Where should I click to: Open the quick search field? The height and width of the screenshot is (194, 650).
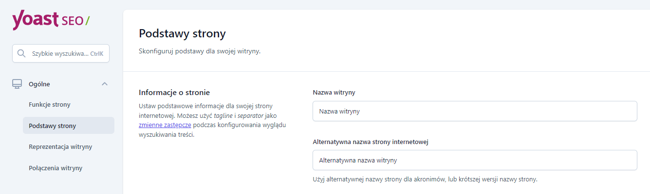click(x=61, y=54)
